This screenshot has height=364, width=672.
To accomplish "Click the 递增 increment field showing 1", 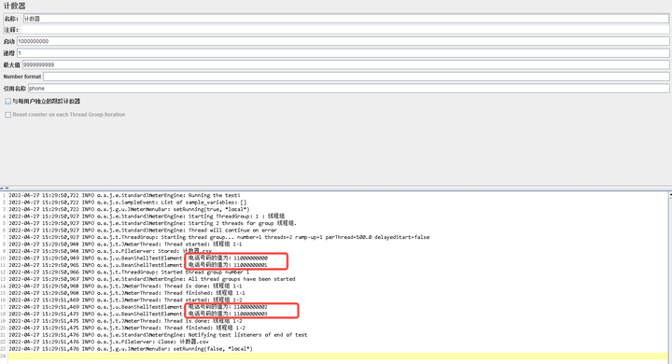I will tap(343, 53).
